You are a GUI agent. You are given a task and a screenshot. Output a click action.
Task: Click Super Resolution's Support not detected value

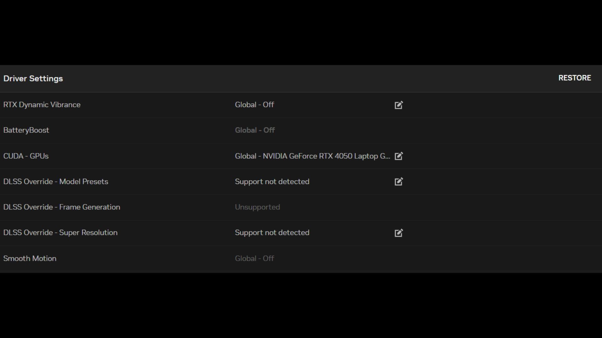[x=272, y=233]
